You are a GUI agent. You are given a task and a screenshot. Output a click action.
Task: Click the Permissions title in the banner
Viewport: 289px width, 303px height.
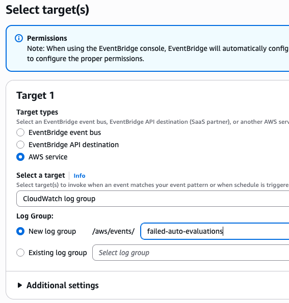pyautogui.click(x=47, y=38)
